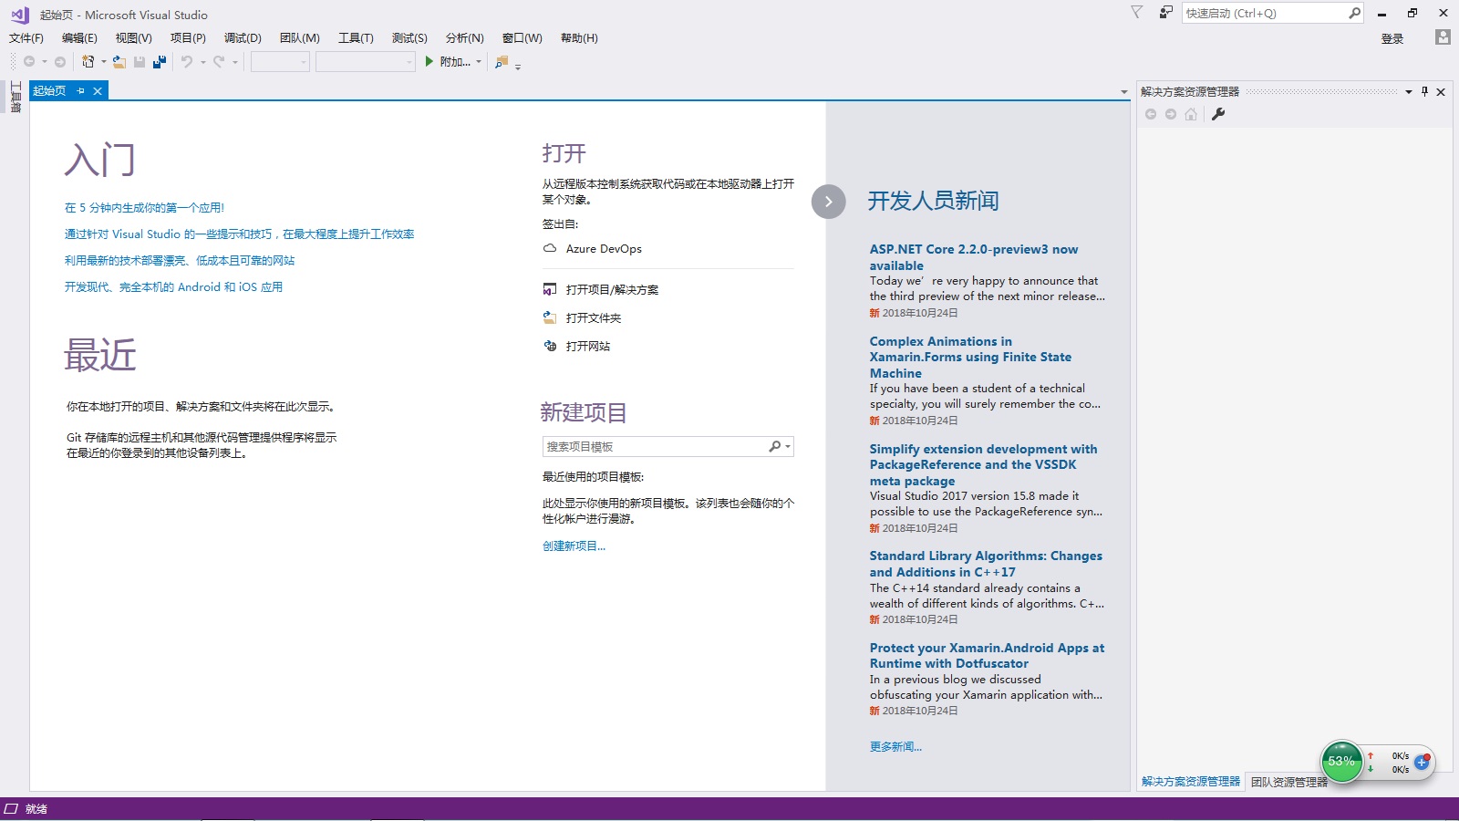The height and width of the screenshot is (821, 1459).
Task: Open the template search options dropdown
Action: tap(788, 446)
